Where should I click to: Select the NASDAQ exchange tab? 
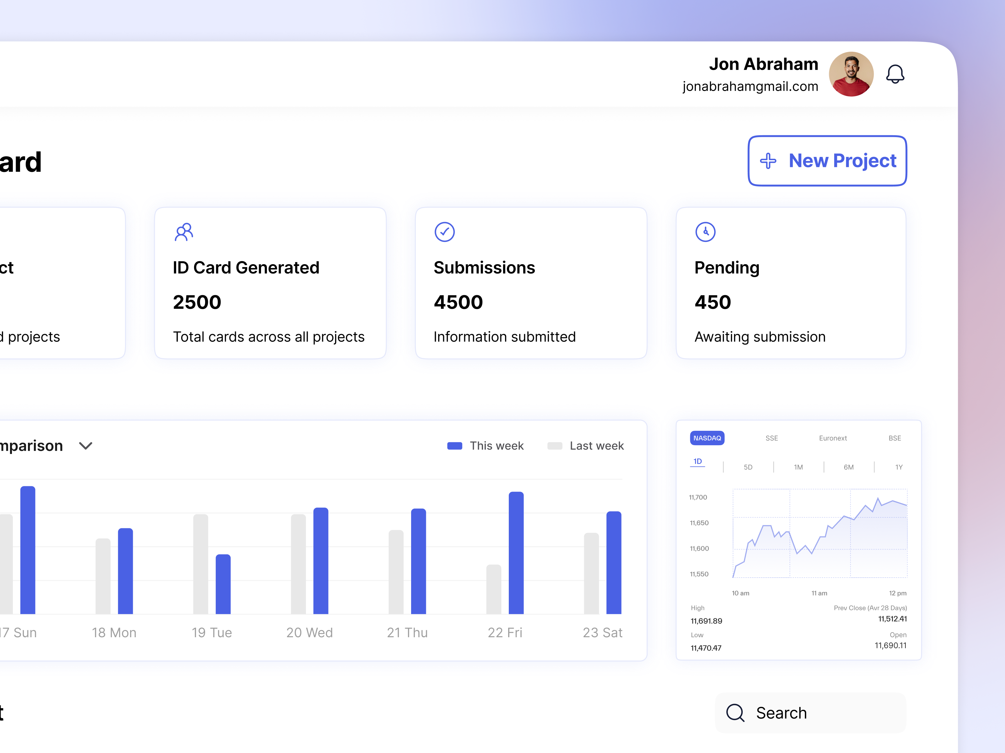coord(707,438)
